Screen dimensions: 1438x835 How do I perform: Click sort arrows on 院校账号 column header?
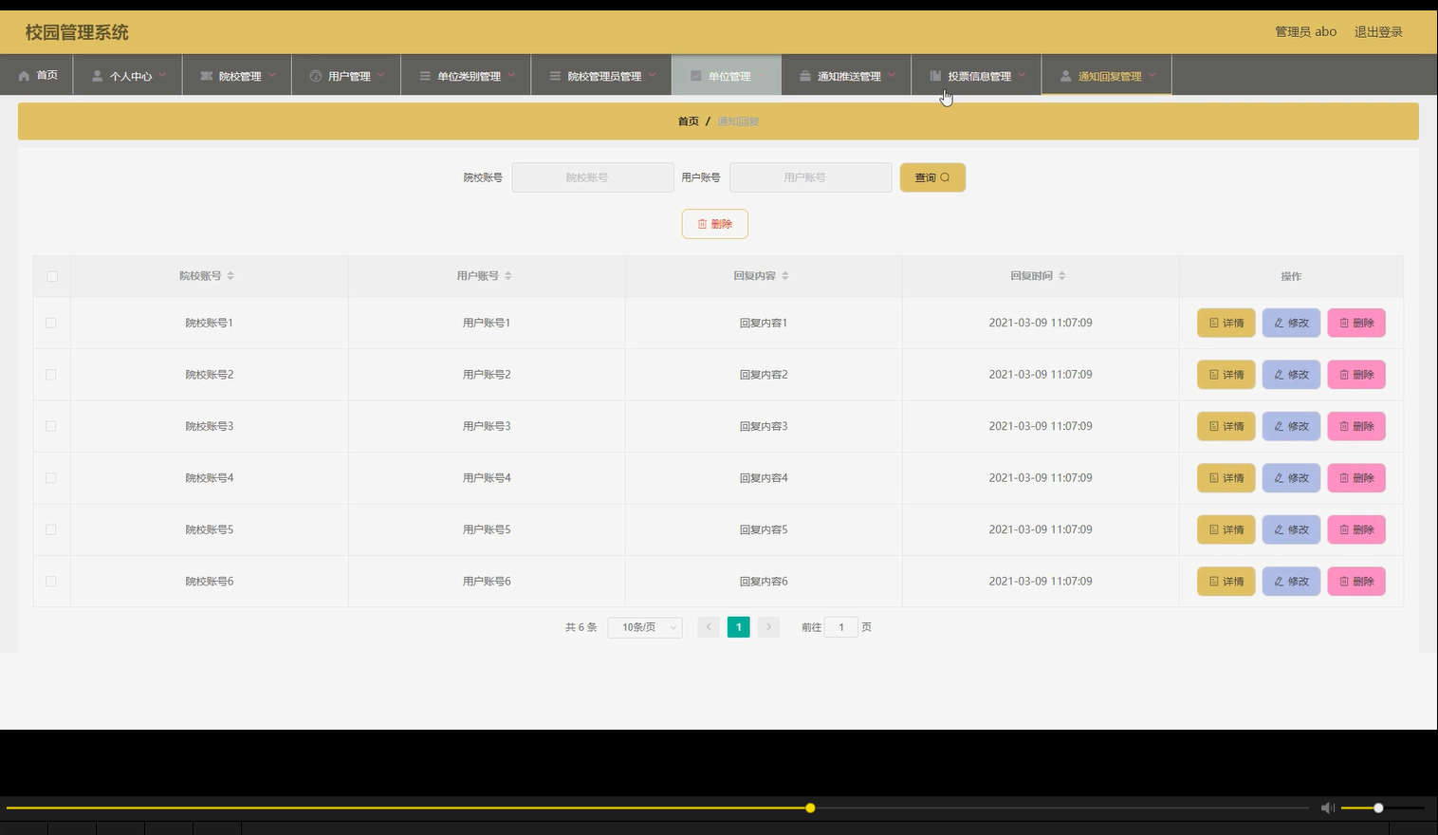[x=230, y=276]
